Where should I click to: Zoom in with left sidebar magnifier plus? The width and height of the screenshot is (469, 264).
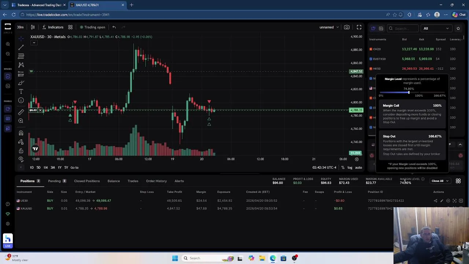tap(8, 44)
